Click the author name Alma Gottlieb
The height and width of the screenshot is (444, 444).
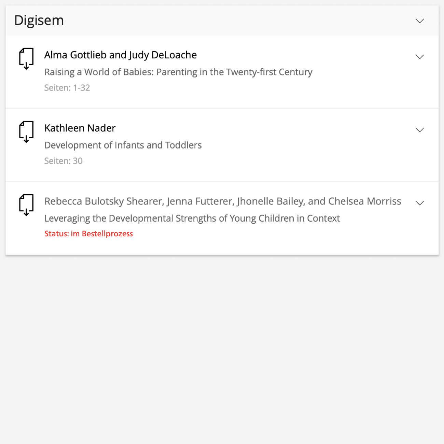(x=75, y=55)
